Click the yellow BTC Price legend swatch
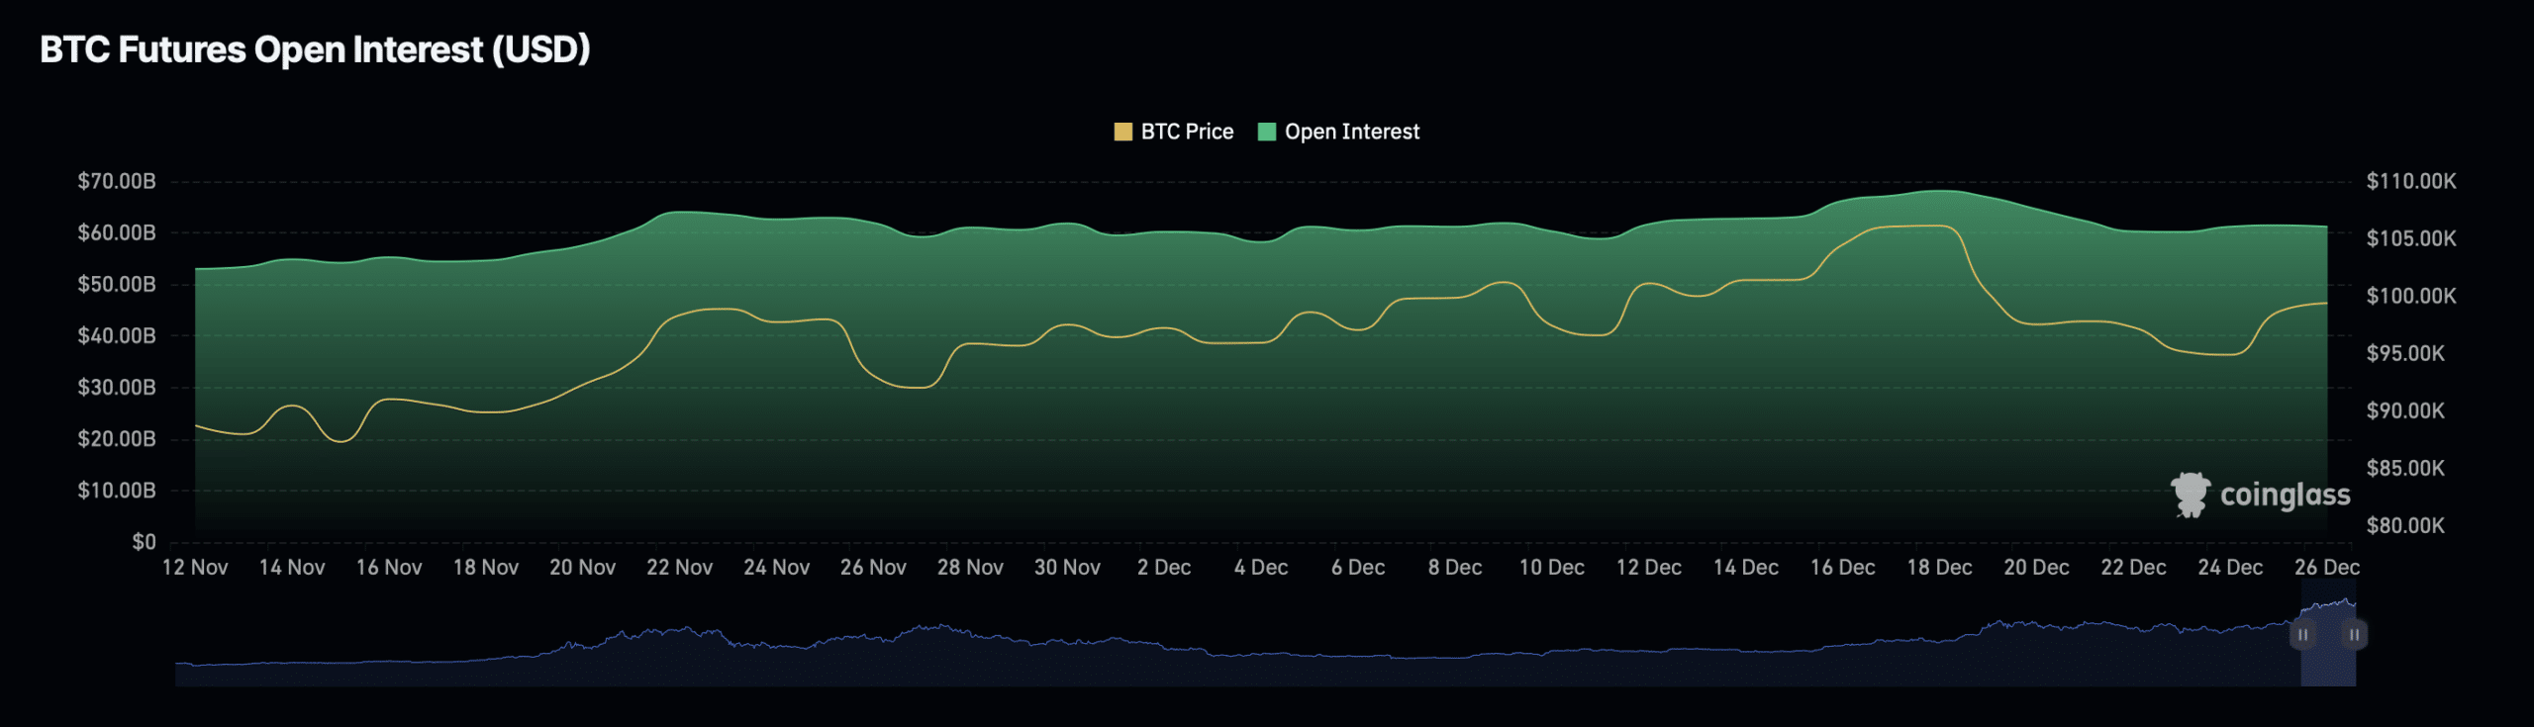The image size is (2534, 727). (x=1122, y=132)
